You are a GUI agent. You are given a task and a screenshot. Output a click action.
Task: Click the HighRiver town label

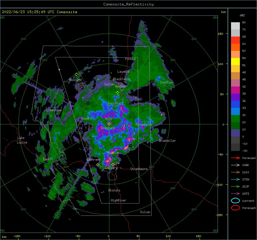click(119, 200)
